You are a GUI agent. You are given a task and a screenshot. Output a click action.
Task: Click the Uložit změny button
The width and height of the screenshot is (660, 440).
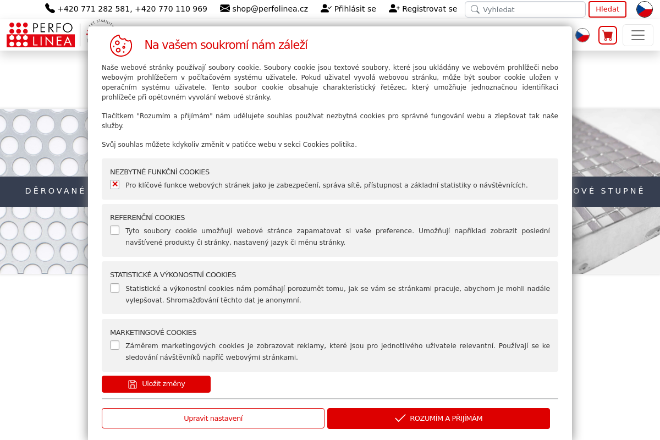[x=156, y=384]
